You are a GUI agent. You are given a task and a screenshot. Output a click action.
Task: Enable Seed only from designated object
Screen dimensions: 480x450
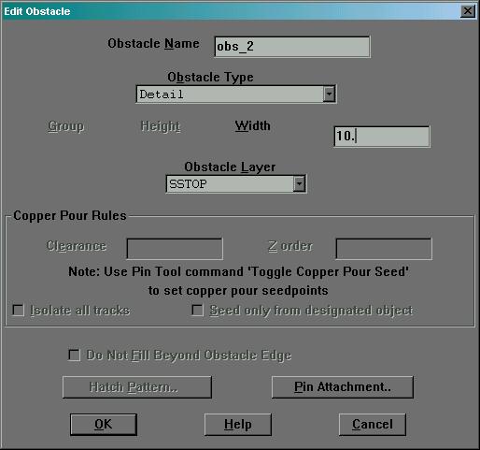[197, 311]
